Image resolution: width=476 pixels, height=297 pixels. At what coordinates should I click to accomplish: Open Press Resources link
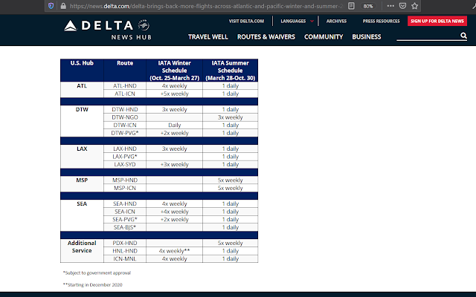[x=381, y=21]
